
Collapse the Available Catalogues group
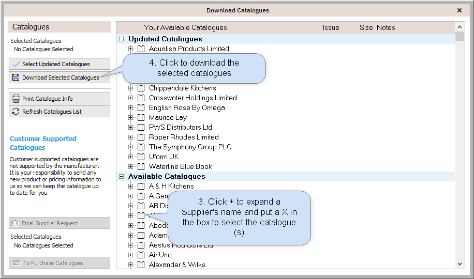[x=121, y=176]
